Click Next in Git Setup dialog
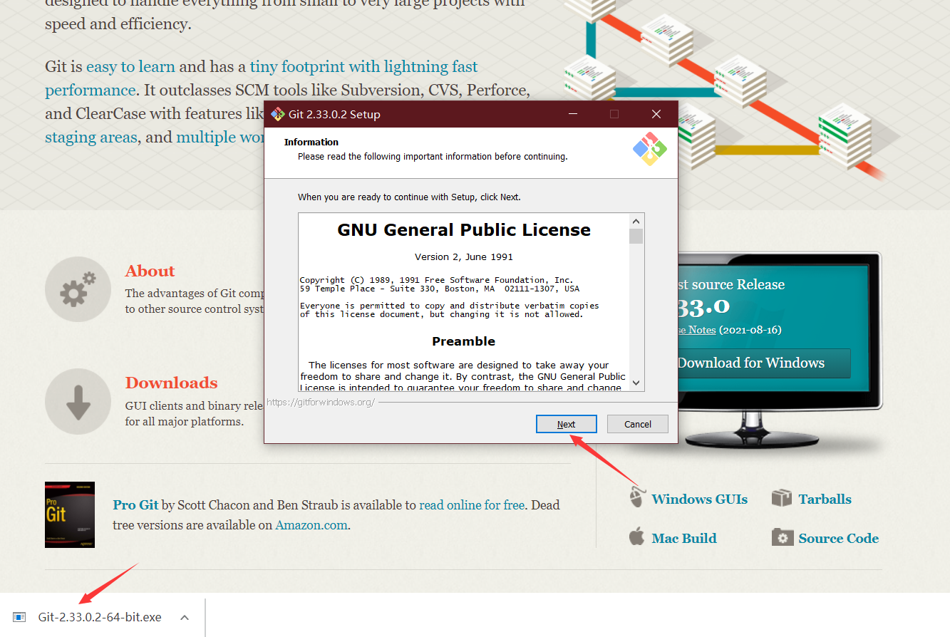 pos(566,424)
